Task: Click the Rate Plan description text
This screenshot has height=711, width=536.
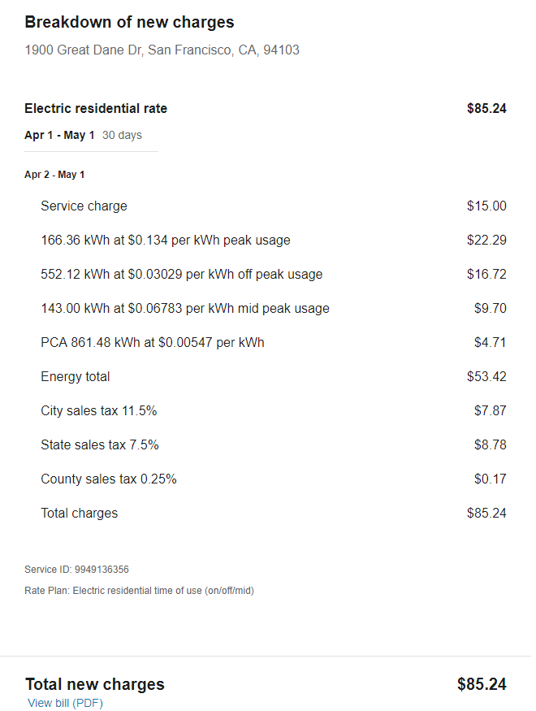Action: pos(139,591)
